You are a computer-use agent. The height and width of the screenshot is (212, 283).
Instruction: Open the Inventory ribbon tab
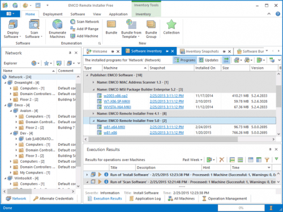click(x=143, y=14)
